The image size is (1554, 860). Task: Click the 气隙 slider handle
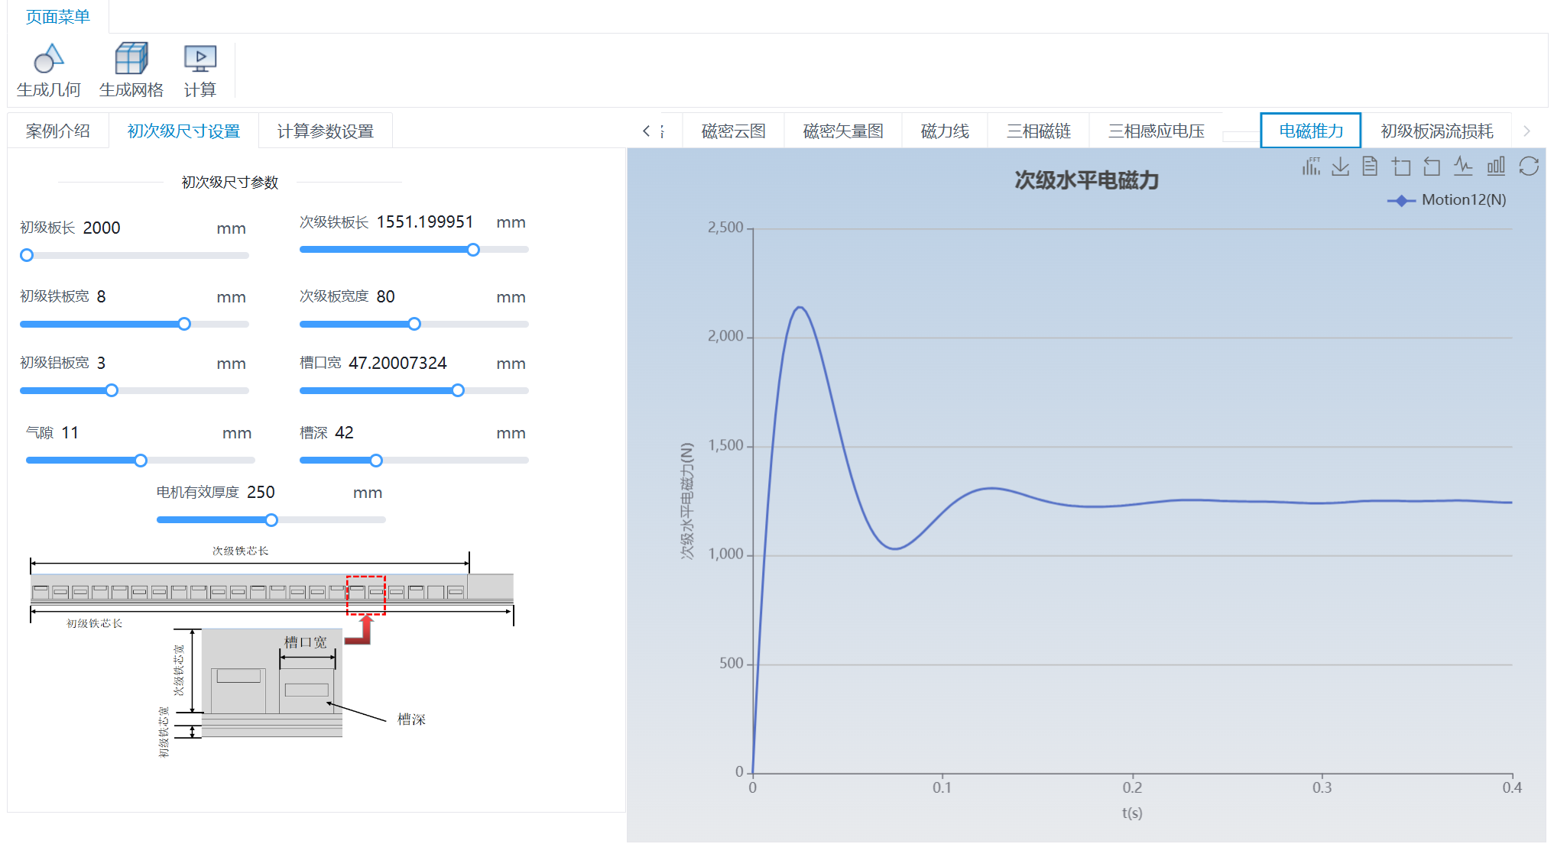141,461
